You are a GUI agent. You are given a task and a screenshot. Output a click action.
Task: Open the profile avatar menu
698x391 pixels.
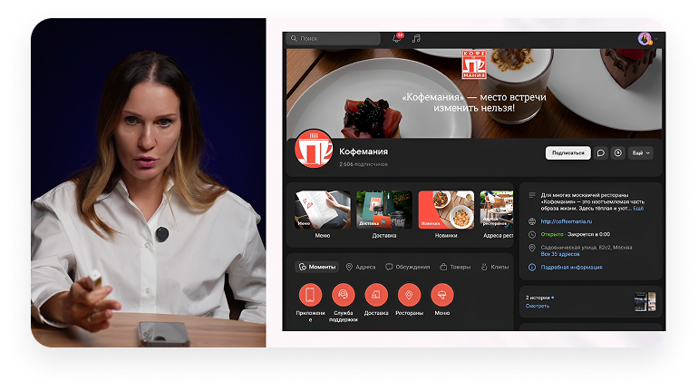tap(645, 39)
